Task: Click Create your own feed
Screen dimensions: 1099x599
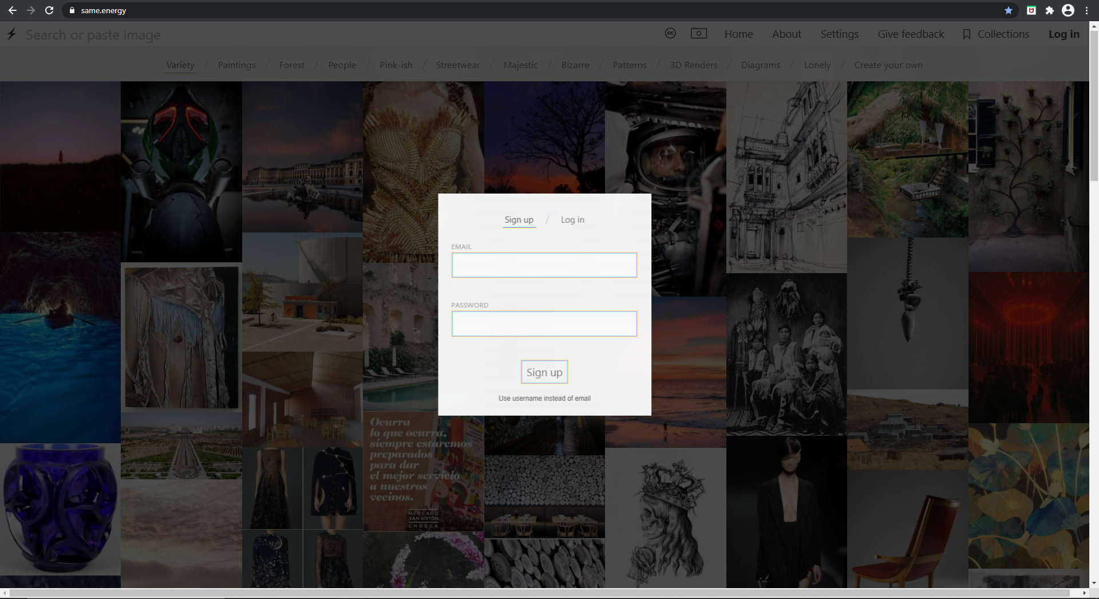Action: 888,65
